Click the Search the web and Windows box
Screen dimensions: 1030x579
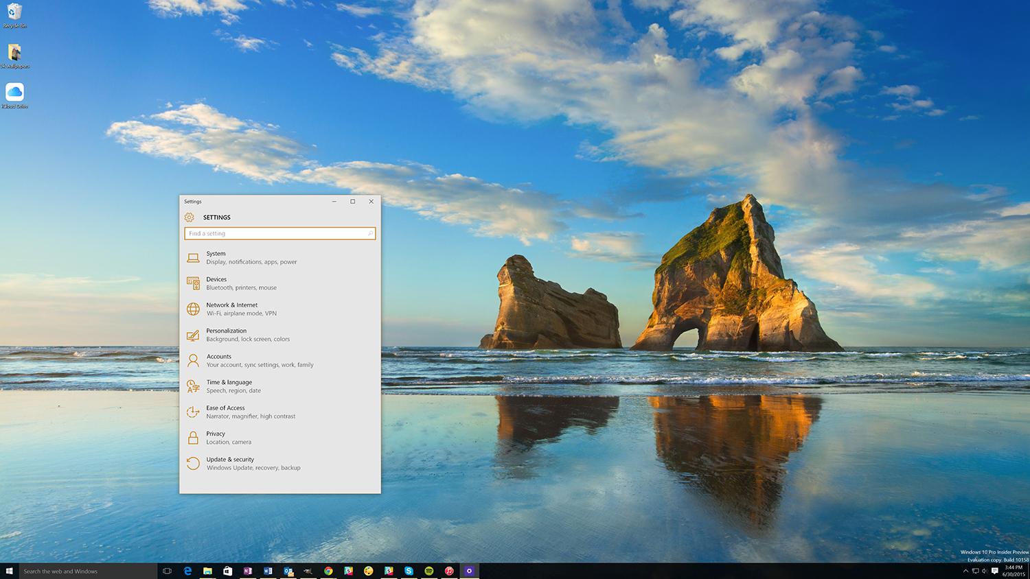(89, 571)
